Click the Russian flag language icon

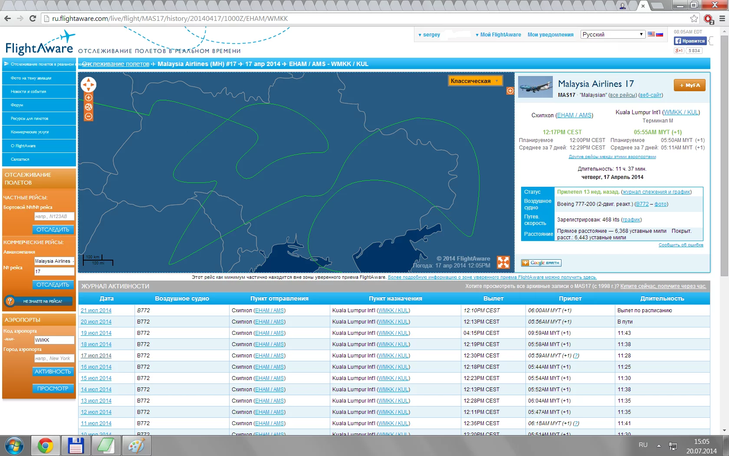(660, 34)
